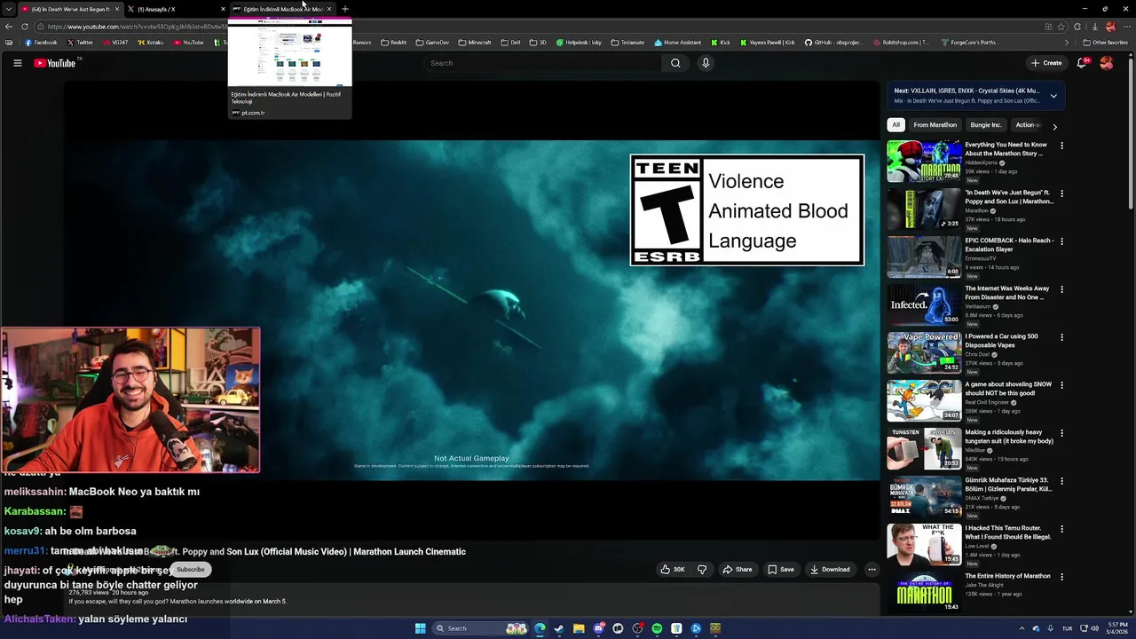Viewport: 1136px width, 639px height.
Task: Select the 'All' category chip
Action: 896,125
